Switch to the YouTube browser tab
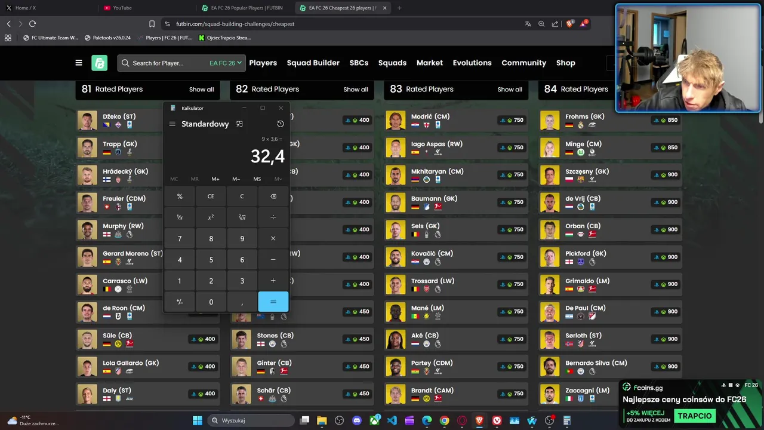The height and width of the screenshot is (430, 764). [x=146, y=8]
